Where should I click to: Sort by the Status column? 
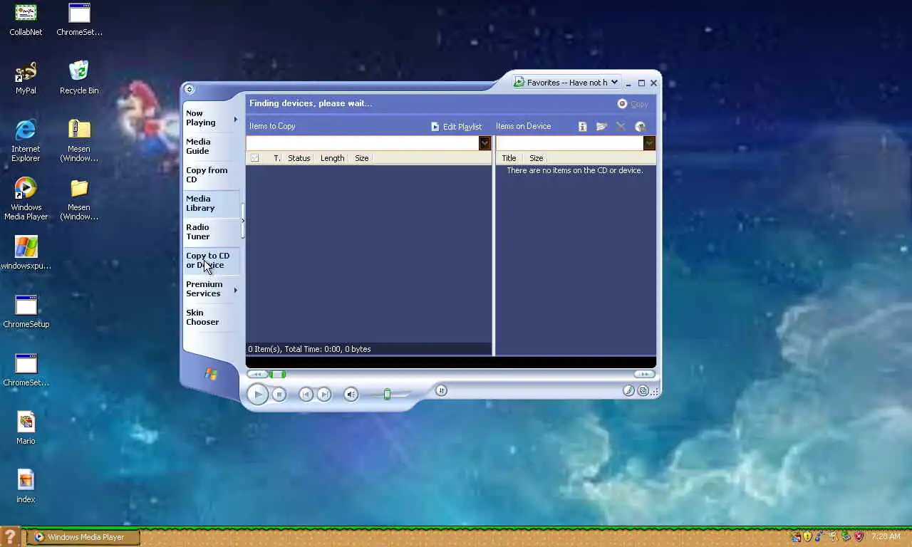pyautogui.click(x=299, y=158)
